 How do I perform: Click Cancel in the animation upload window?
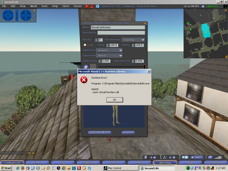[x=128, y=132]
